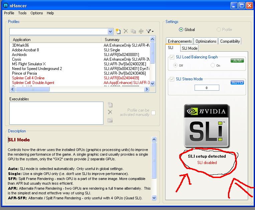The width and height of the screenshot is (255, 210).
Task: Open the Help menu
Action: point(50,13)
